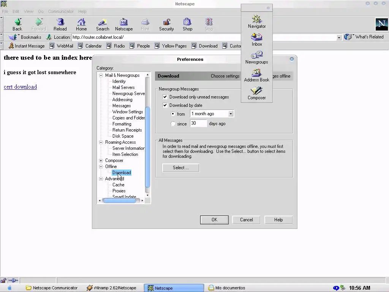This screenshot has height=292, width=389.
Task: Open the Communicator menu
Action: click(x=61, y=11)
